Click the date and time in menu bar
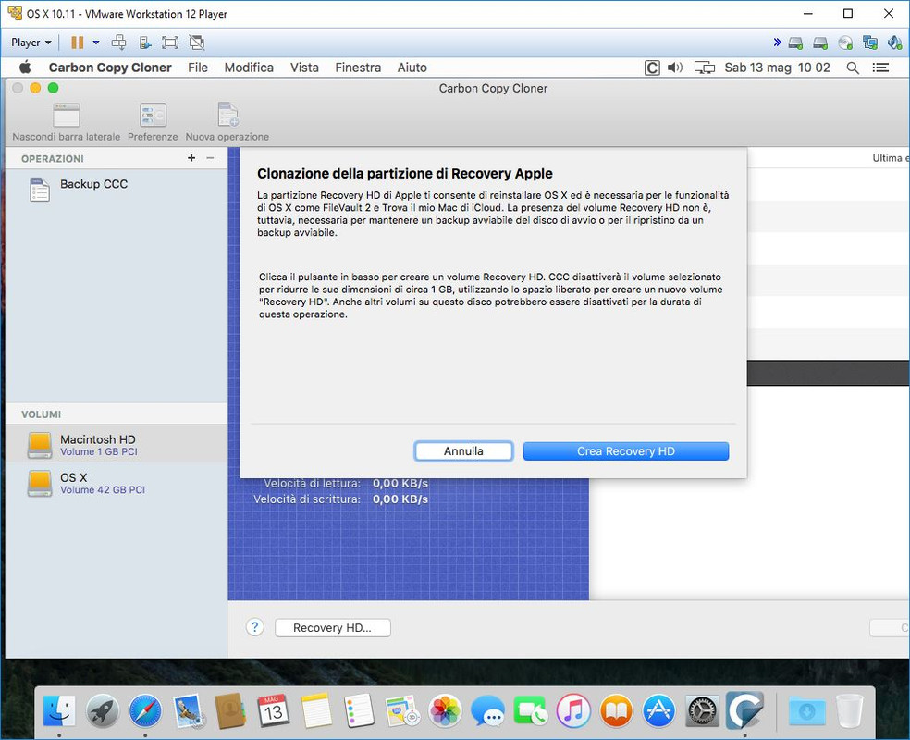Screen dimensions: 910x740 777,68
